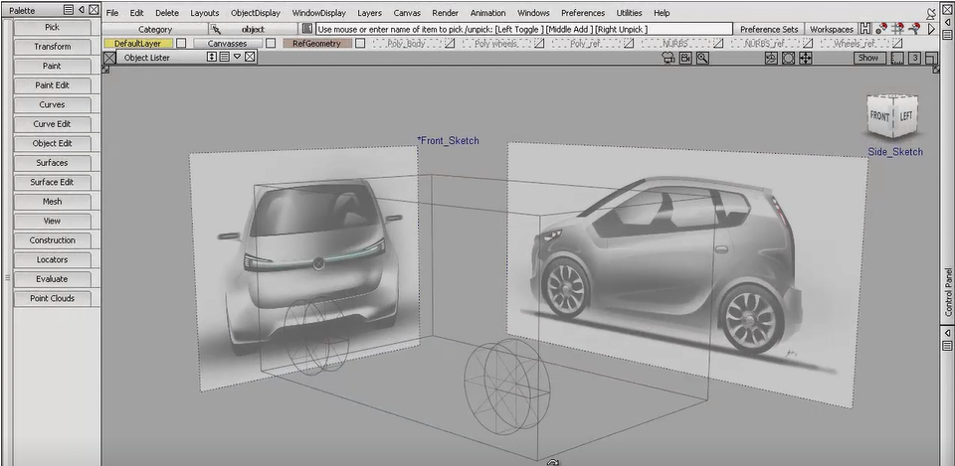
Task: Click the pick object arrow icon
Action: 214,29
